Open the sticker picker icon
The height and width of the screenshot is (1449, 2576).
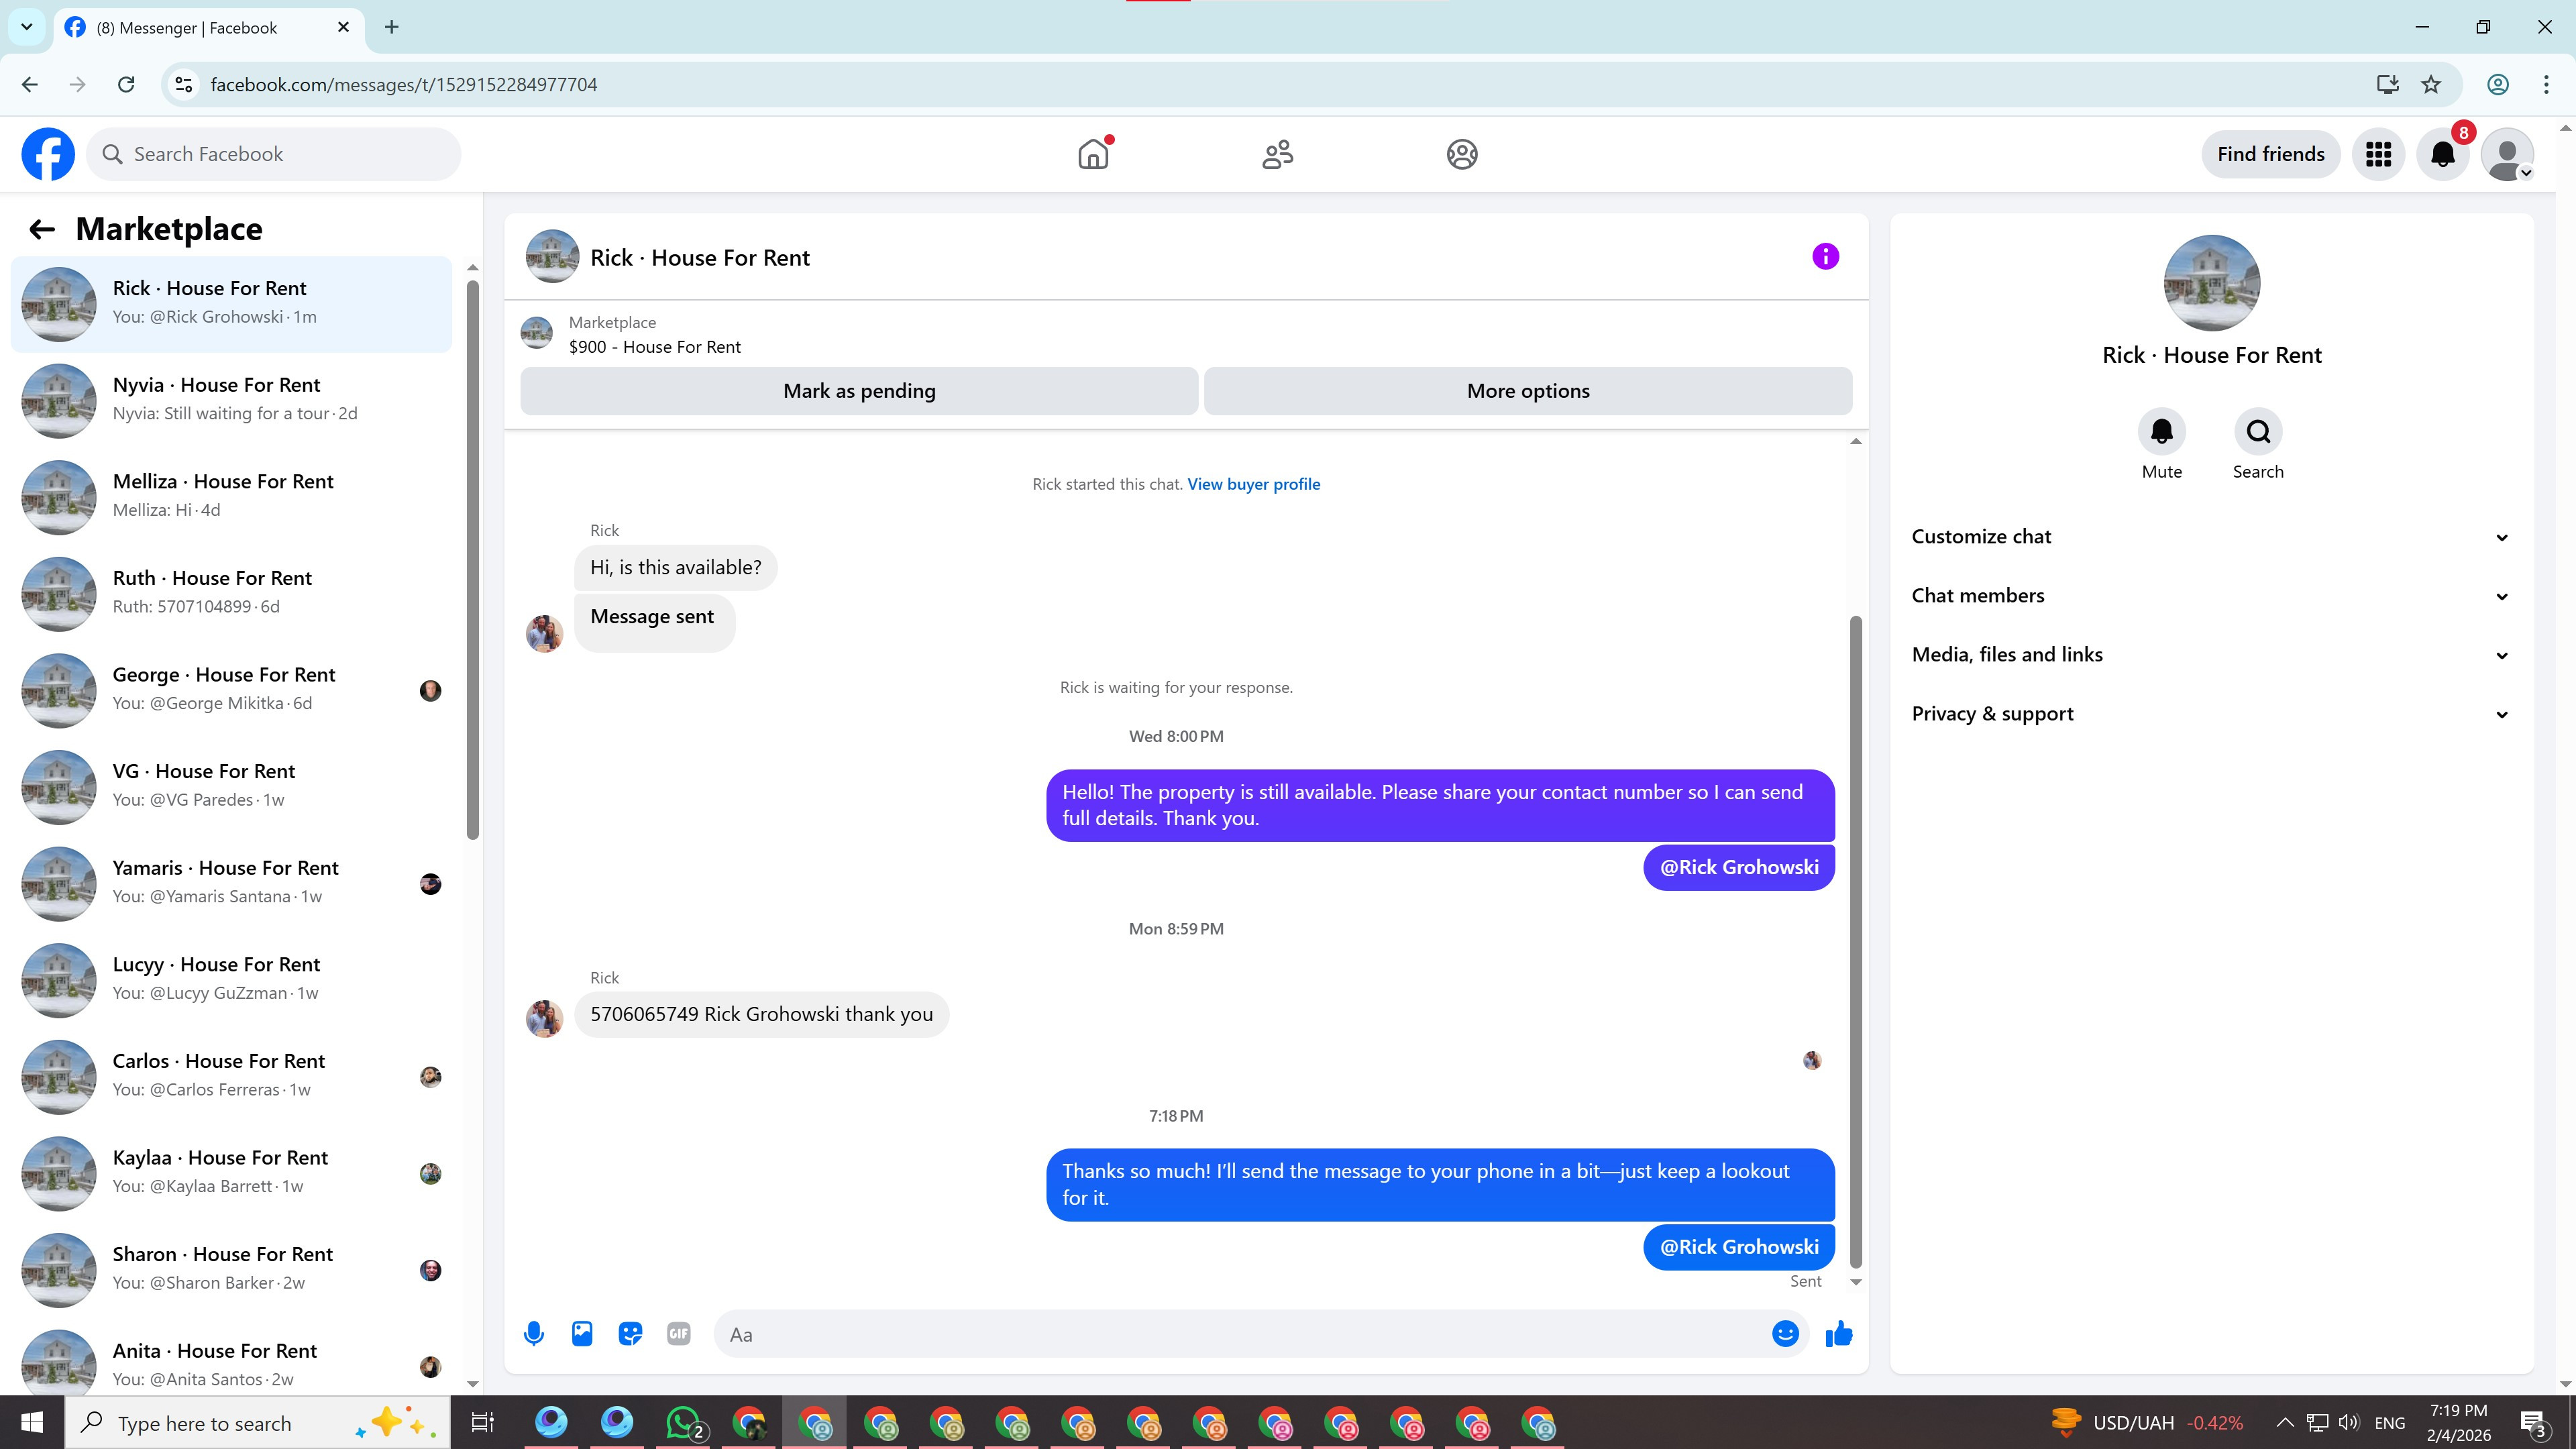click(630, 1333)
